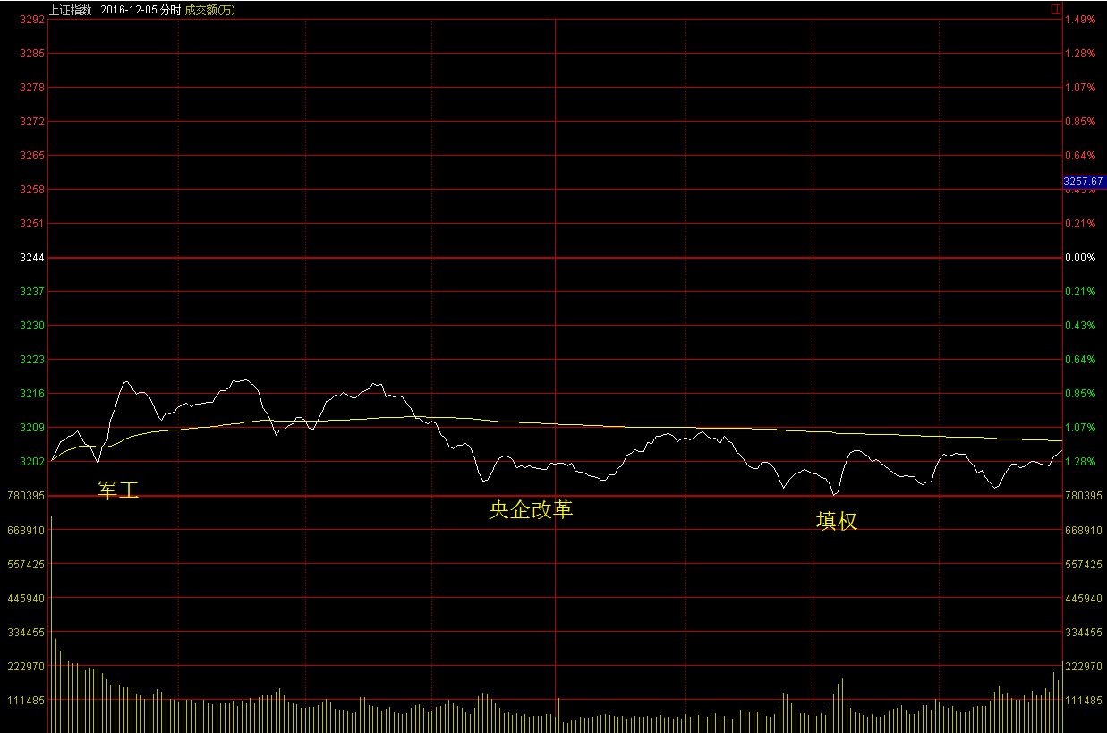Click the 3202 price label on left axis

coord(33,462)
